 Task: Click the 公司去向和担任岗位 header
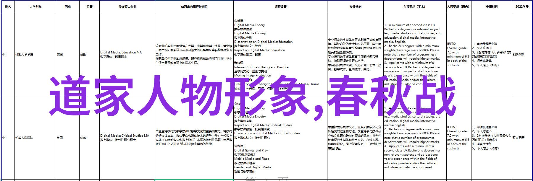(x=194, y=6)
